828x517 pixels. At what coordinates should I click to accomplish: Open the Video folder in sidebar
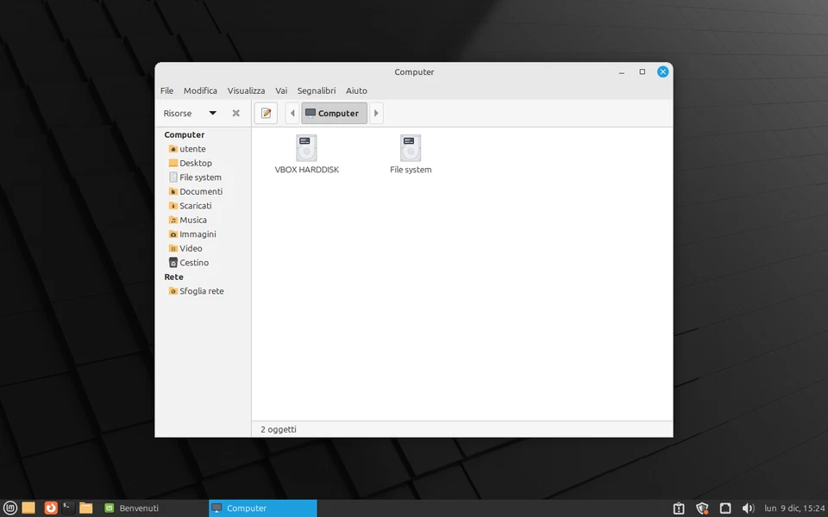click(x=191, y=248)
